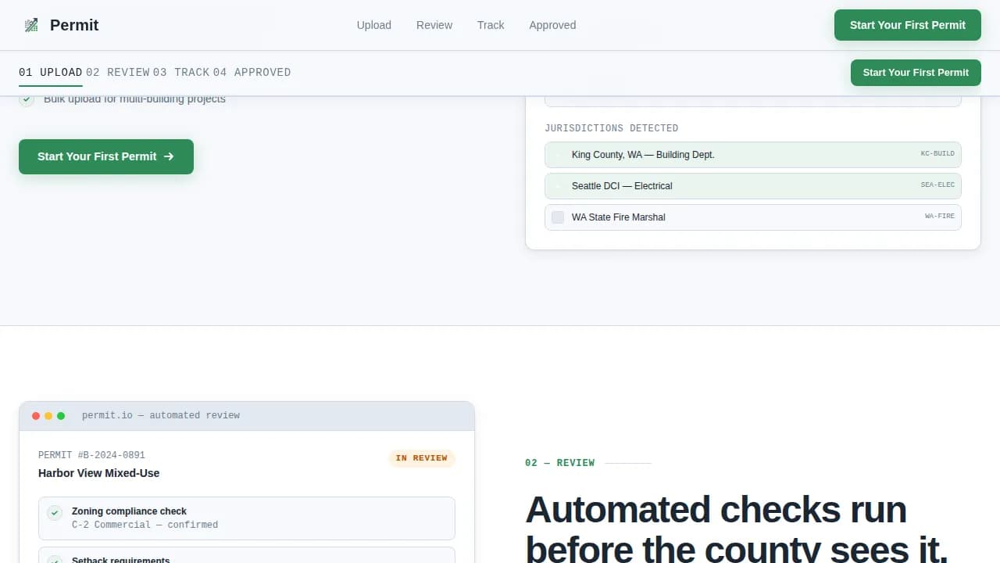Click the 01 UPLOAD step progress indicator

point(49,72)
